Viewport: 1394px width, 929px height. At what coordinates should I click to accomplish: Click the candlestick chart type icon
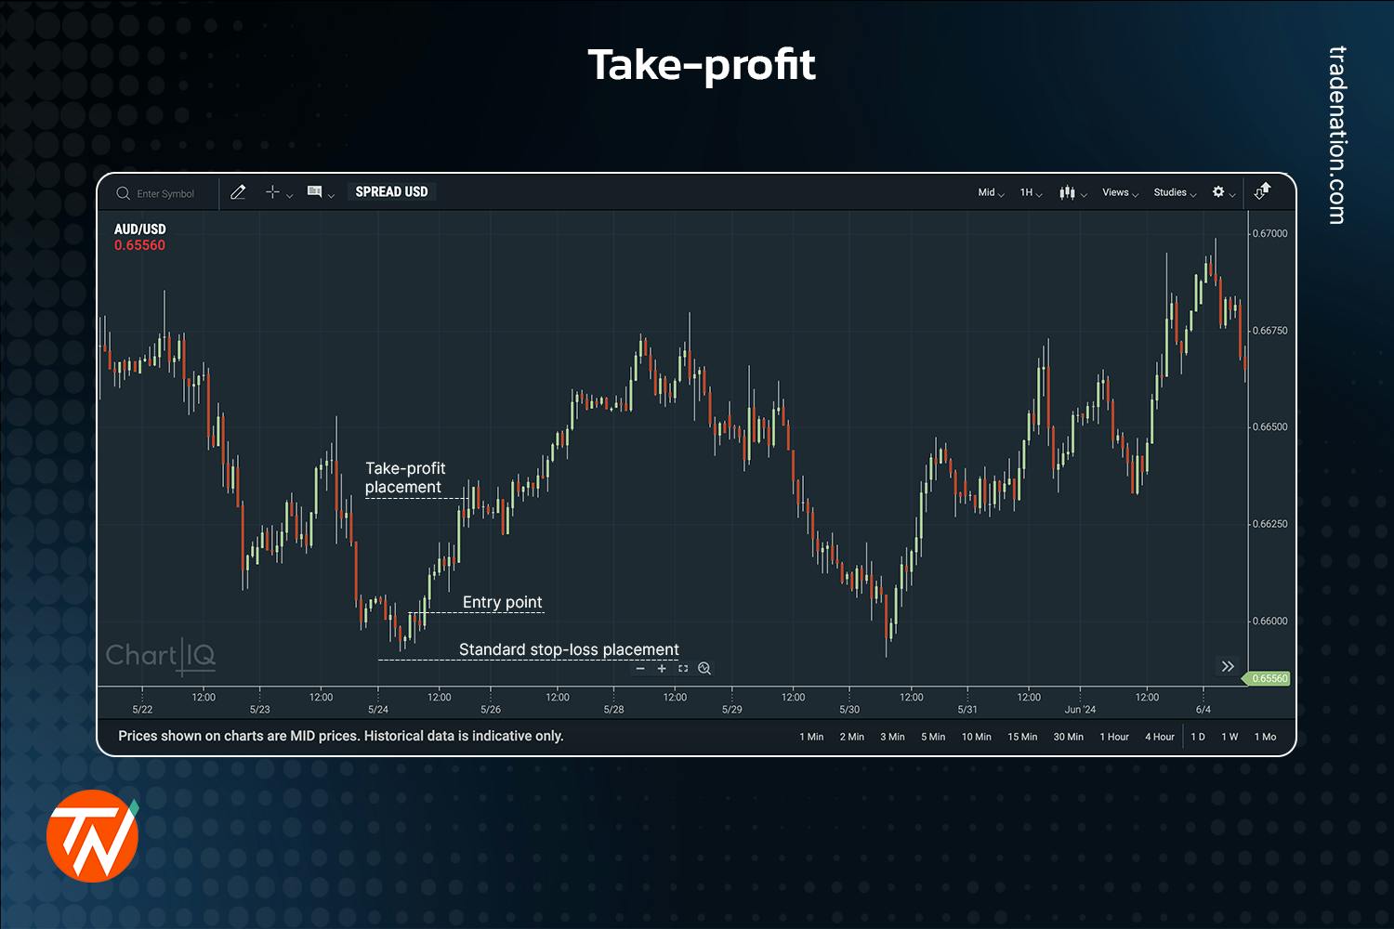1067,192
